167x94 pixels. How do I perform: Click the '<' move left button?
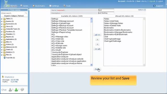(x=97, y=44)
